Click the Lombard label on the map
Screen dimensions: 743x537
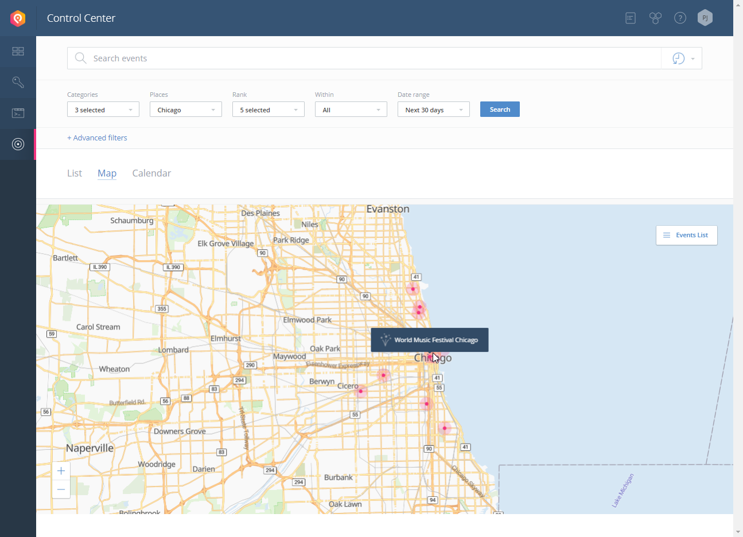(x=173, y=350)
